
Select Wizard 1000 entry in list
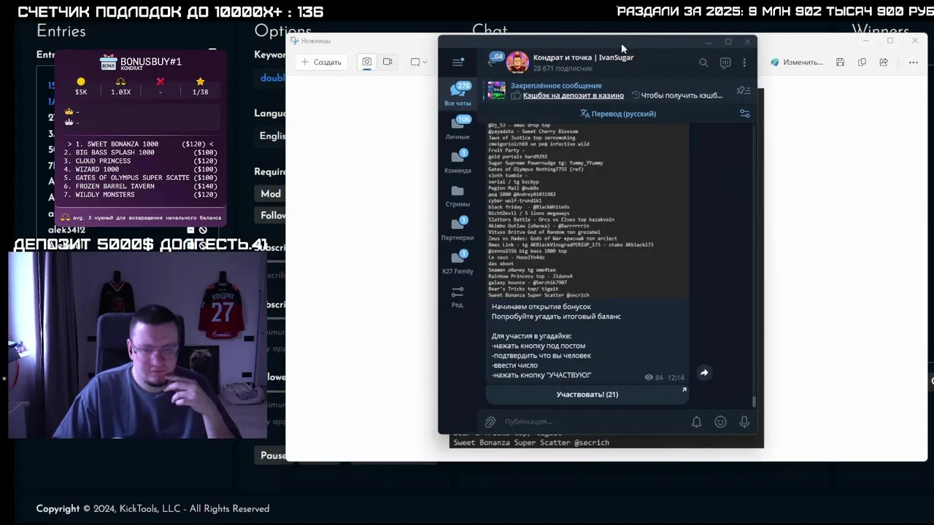pyautogui.click(x=142, y=169)
